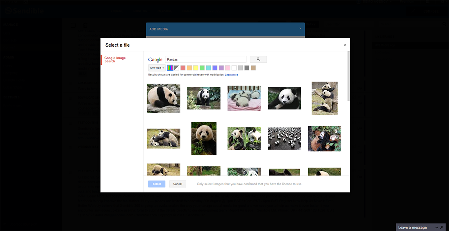Close the Select a file dialog
The width and height of the screenshot is (449, 231).
coord(345,45)
